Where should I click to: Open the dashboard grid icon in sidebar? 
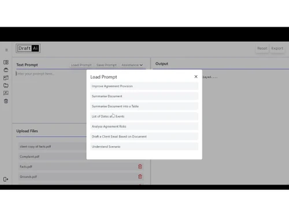coord(6,62)
